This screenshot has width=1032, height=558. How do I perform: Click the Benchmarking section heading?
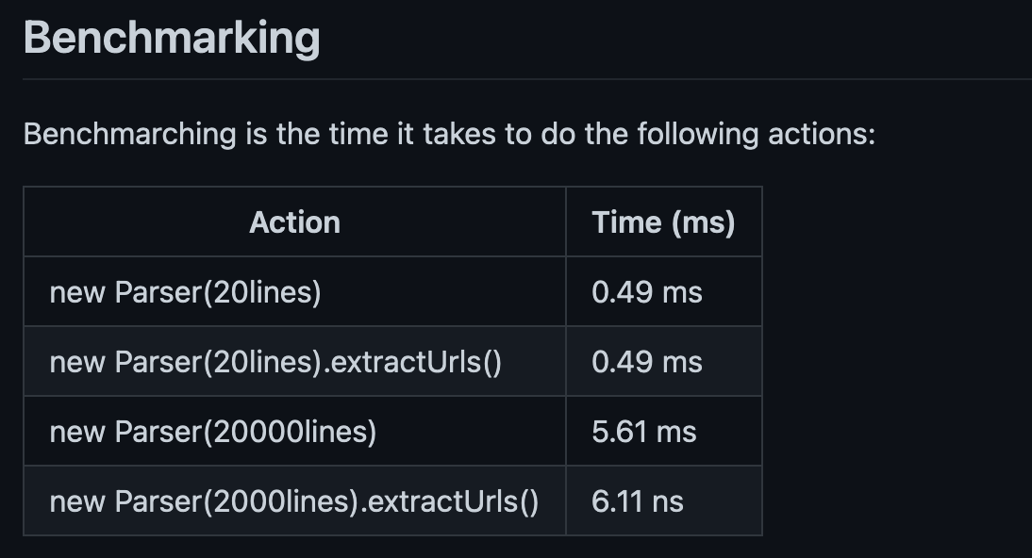tap(171, 39)
